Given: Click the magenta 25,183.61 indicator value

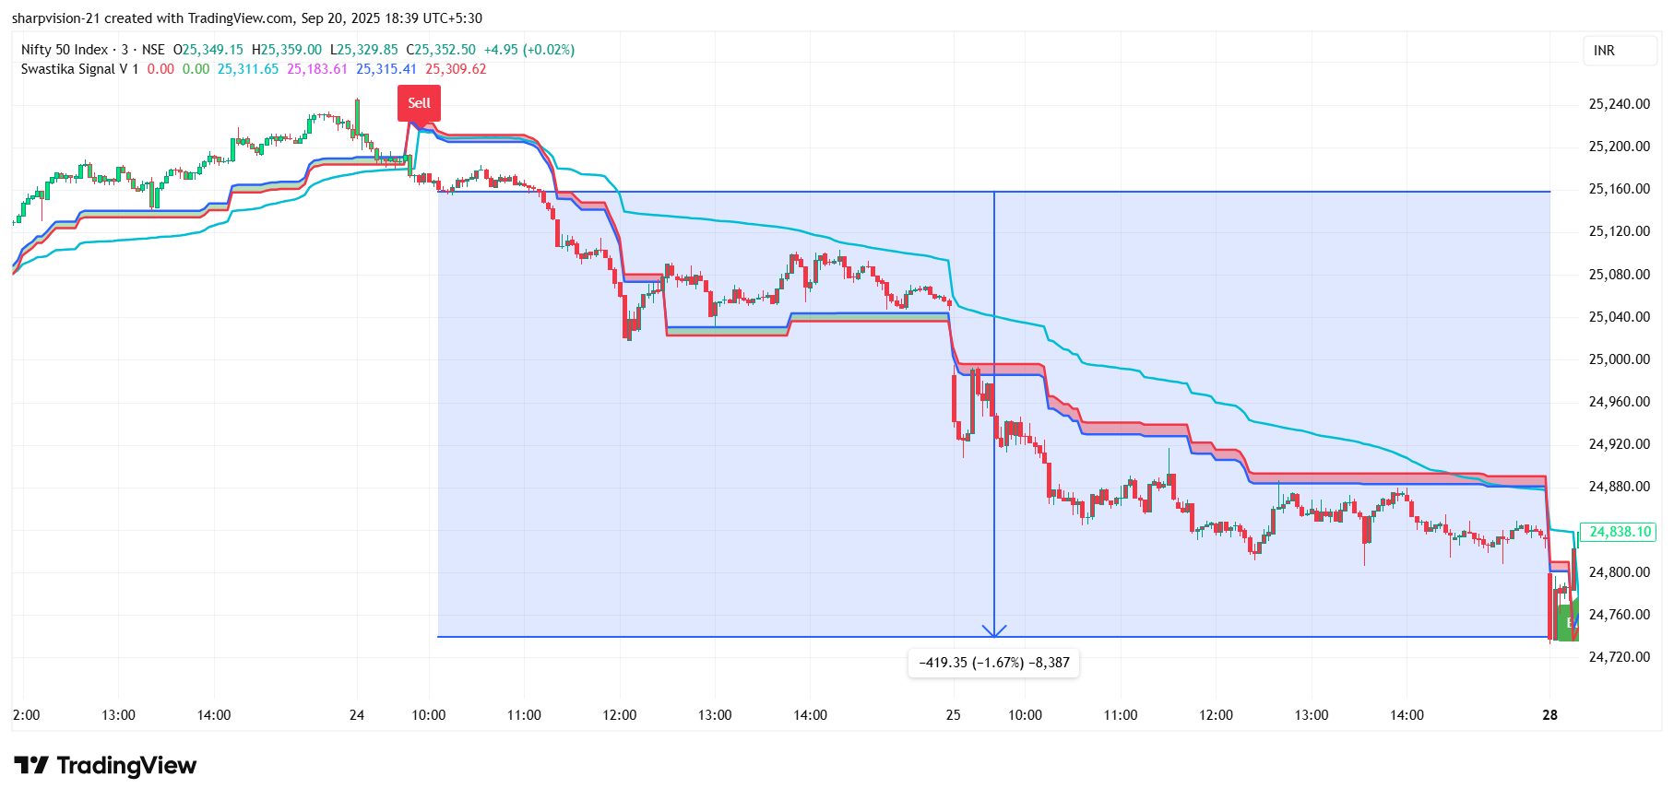Looking at the screenshot, I should click(317, 69).
